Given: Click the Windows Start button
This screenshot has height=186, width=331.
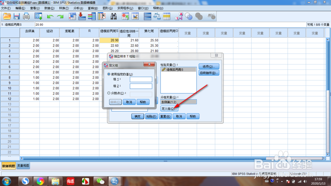Looking at the screenshot, I should click(6, 181).
